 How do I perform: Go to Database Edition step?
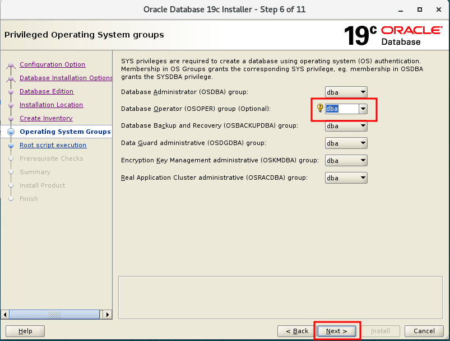tap(47, 91)
